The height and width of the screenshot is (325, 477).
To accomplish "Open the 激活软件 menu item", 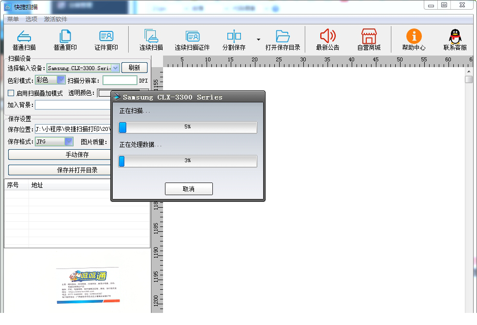I will [56, 19].
